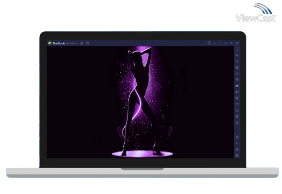Minimize the BlueStacks window
The image size is (282, 194).
tap(220, 43)
